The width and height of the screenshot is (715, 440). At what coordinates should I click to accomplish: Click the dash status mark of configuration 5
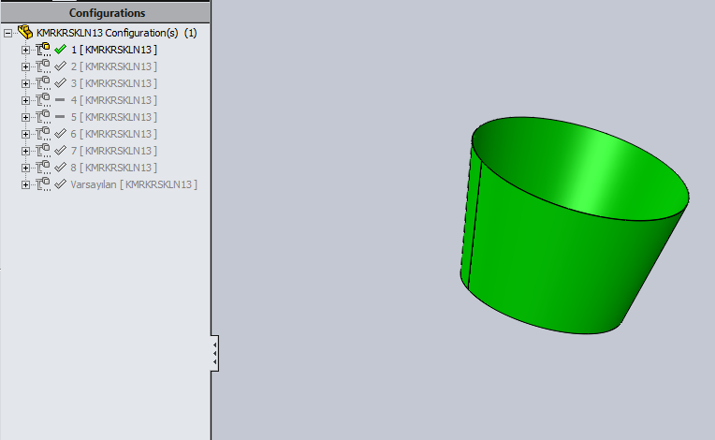(x=60, y=117)
